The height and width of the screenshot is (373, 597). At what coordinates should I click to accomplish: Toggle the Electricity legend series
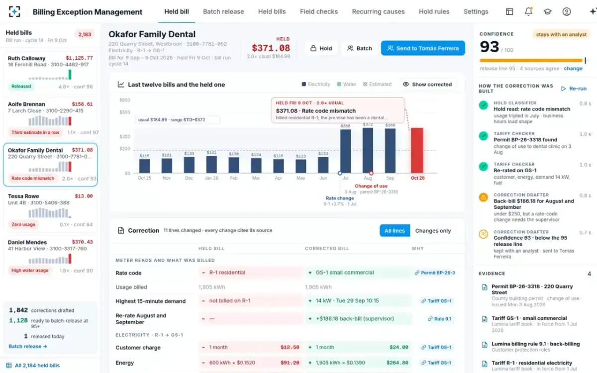pyautogui.click(x=316, y=85)
